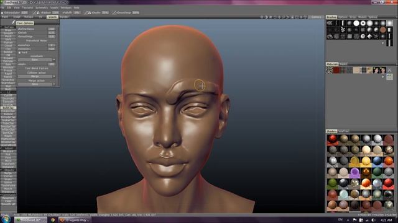
Task: Open the Textures menu
Action: [x=27, y=8]
